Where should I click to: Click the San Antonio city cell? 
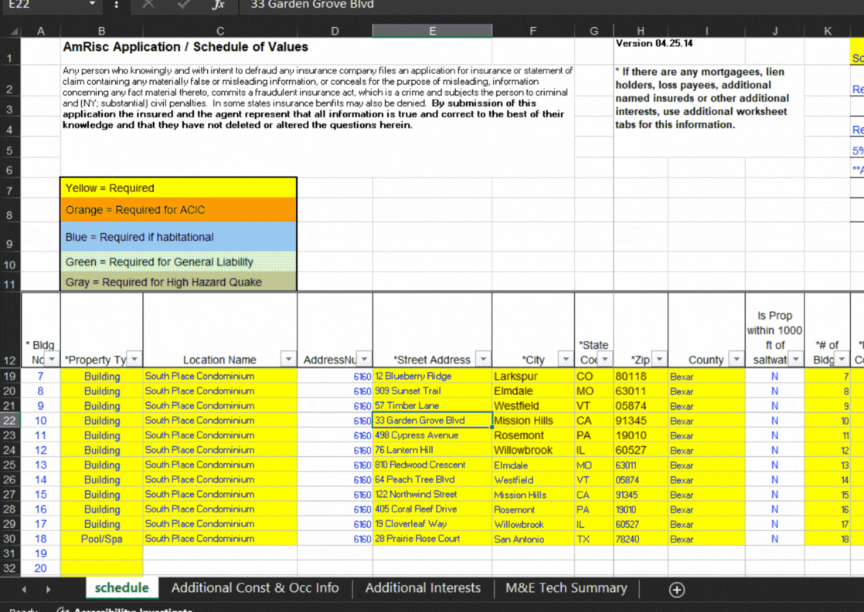tap(532, 539)
